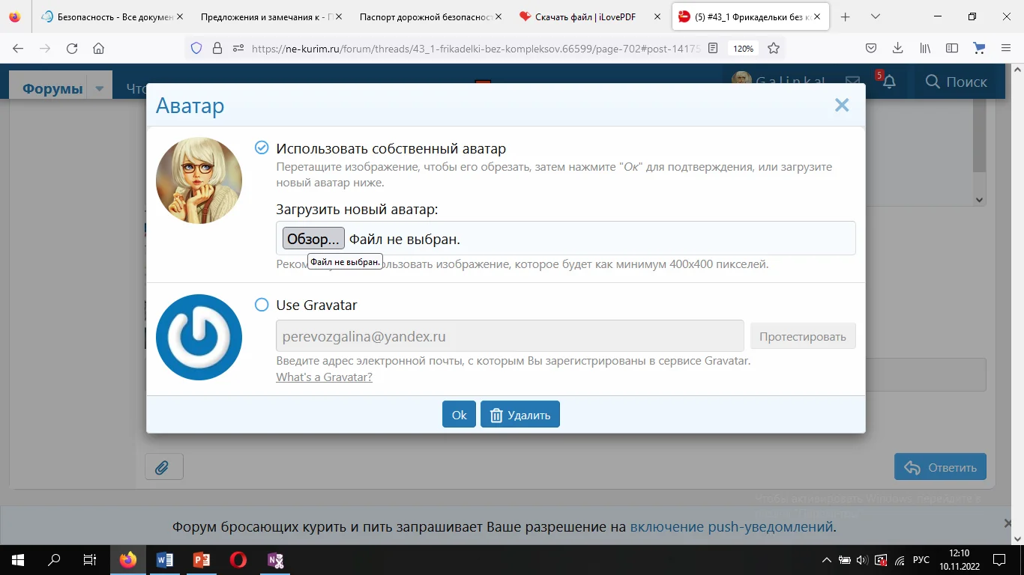The height and width of the screenshot is (575, 1024).
Task: List all open tabs dropdown
Action: (875, 16)
